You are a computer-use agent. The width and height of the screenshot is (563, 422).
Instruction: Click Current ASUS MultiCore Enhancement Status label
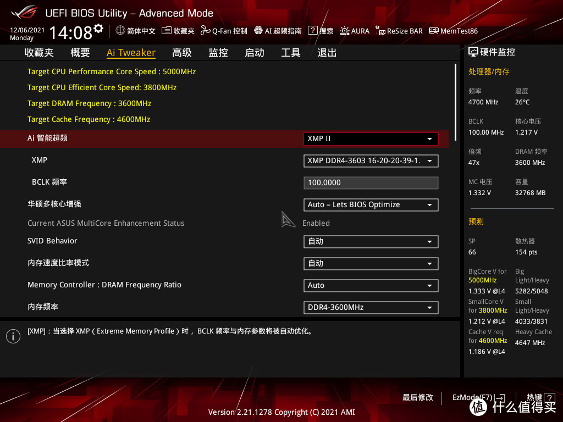point(106,223)
